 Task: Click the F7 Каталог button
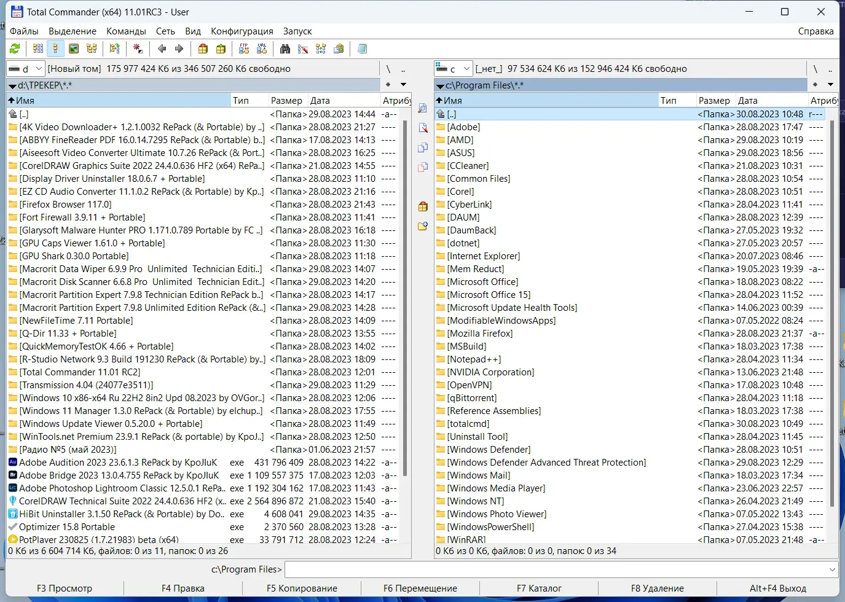pos(539,588)
